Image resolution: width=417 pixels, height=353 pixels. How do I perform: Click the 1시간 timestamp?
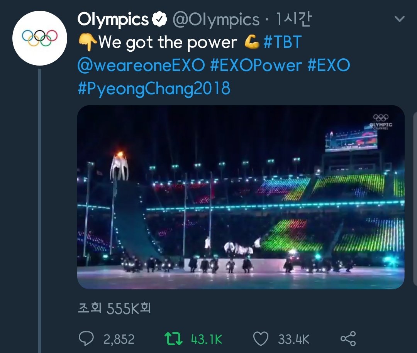click(x=293, y=19)
